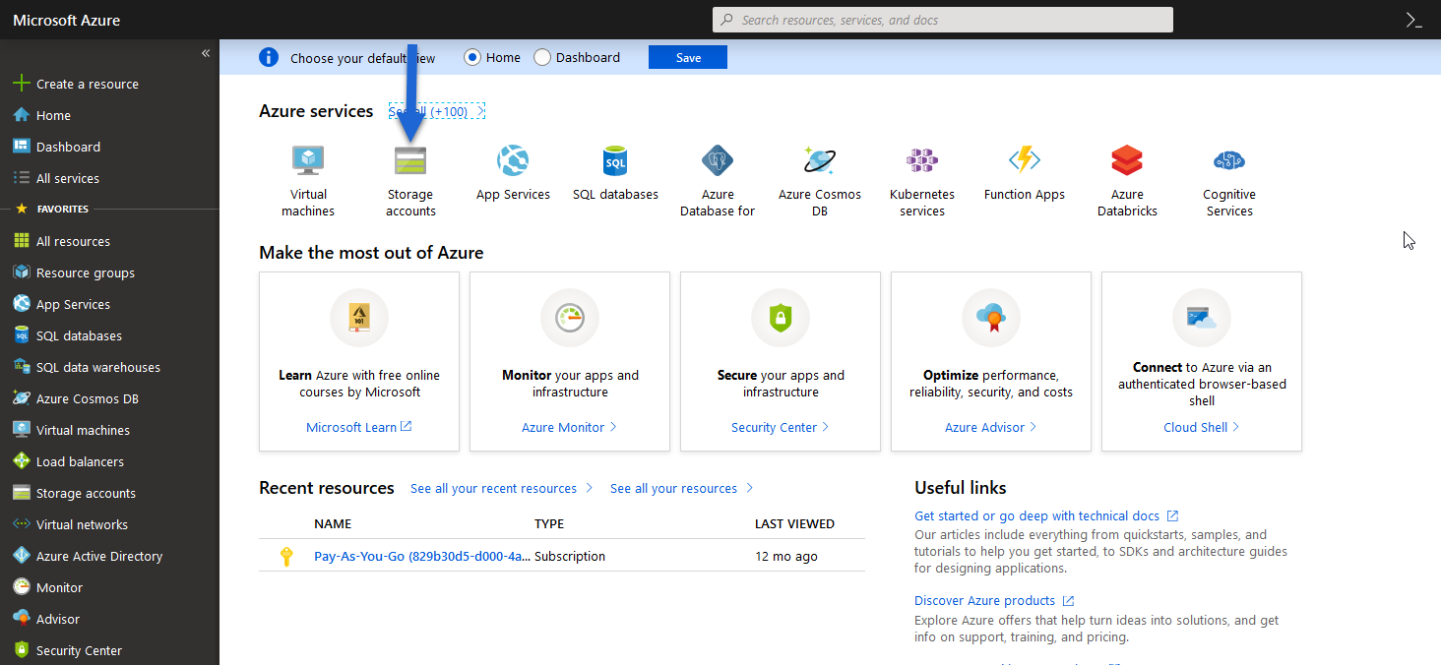
Task: Save the default view choice
Action: coord(688,57)
